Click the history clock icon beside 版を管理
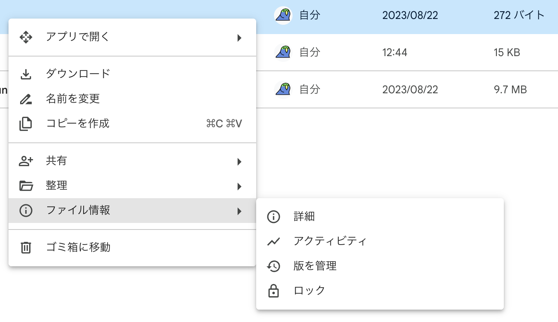Viewport: 558px width, 322px height. [x=273, y=266]
